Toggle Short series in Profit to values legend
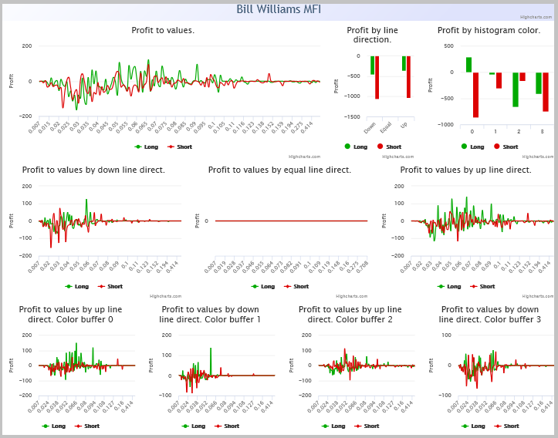 [180, 147]
